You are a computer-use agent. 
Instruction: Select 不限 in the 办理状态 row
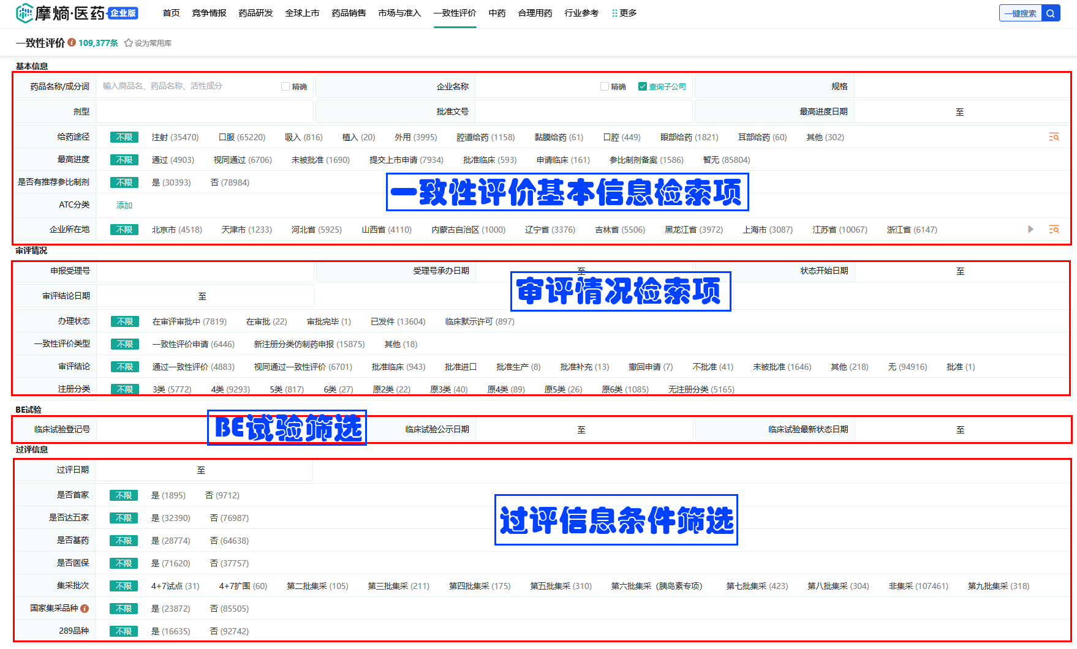[x=125, y=321]
